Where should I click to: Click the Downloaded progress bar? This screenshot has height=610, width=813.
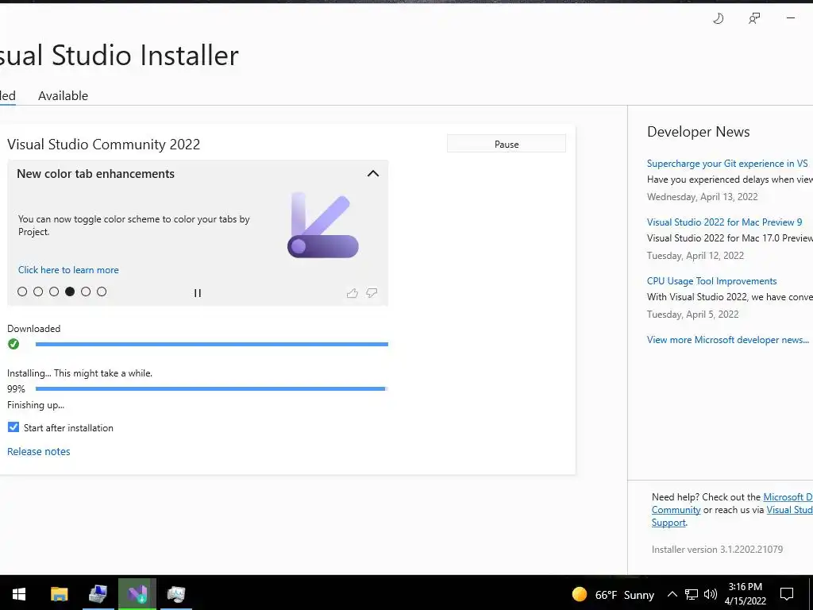[211, 344]
